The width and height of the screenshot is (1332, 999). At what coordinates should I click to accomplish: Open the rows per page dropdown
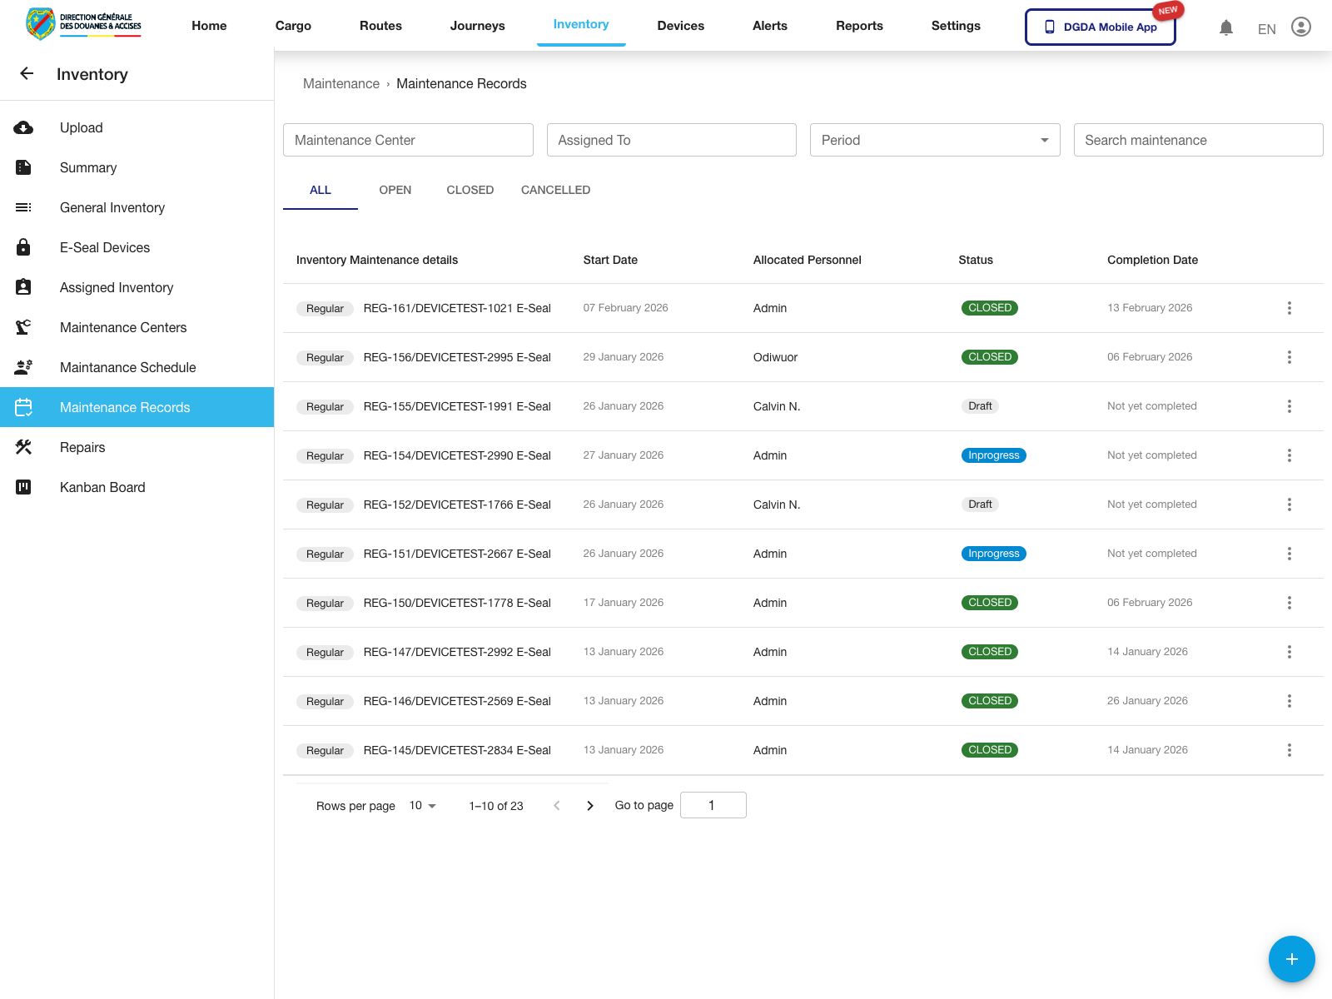click(x=423, y=806)
